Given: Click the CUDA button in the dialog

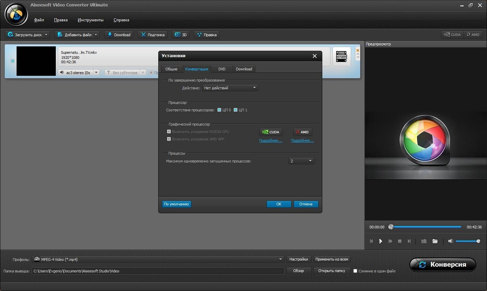Looking at the screenshot, I should [271, 132].
